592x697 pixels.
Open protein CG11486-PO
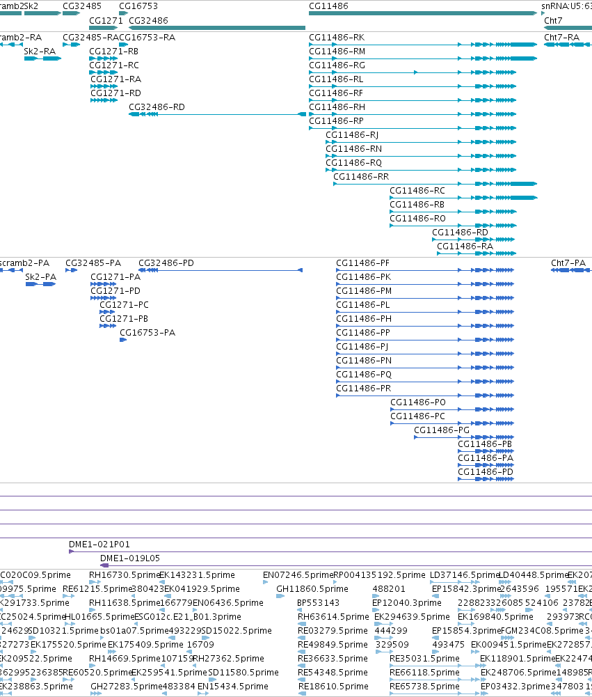(418, 402)
